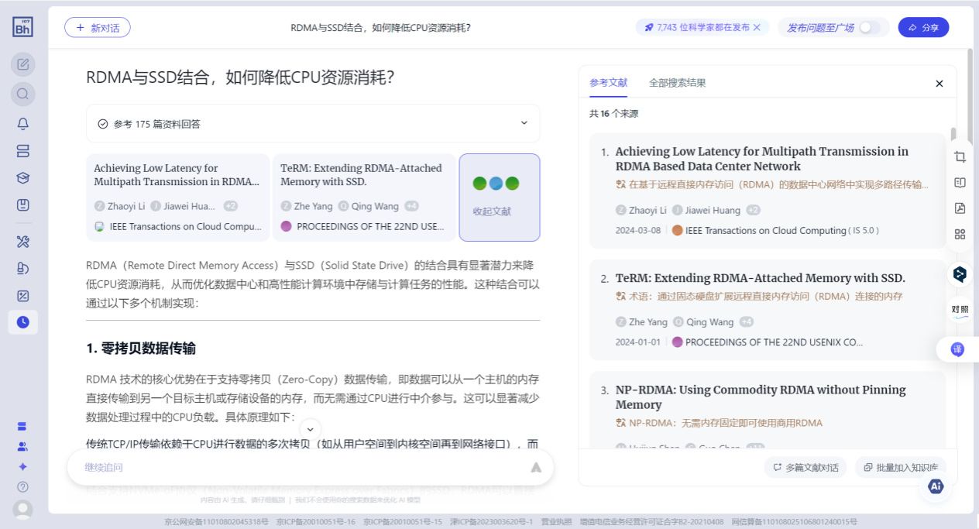Open the help question mark icon
This screenshot has height=529, width=979.
23,487
